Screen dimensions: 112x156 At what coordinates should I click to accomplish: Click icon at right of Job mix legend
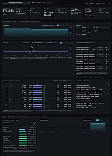click(x=72, y=81)
